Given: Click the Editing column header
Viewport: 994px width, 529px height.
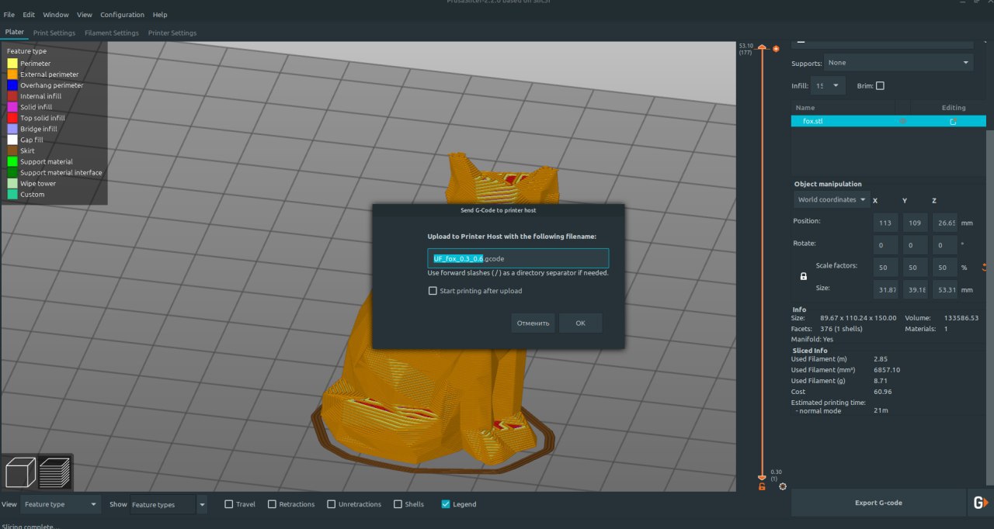Looking at the screenshot, I should click(954, 108).
